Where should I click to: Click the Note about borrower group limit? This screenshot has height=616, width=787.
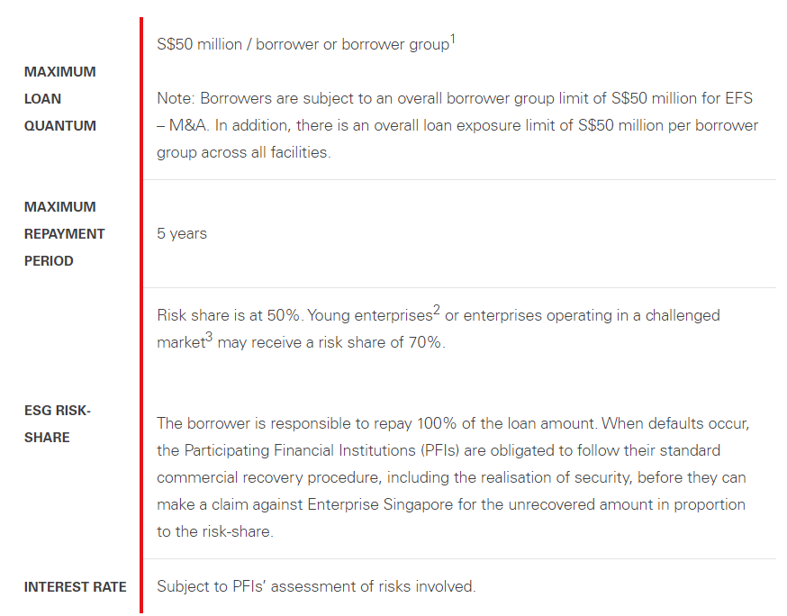457,125
